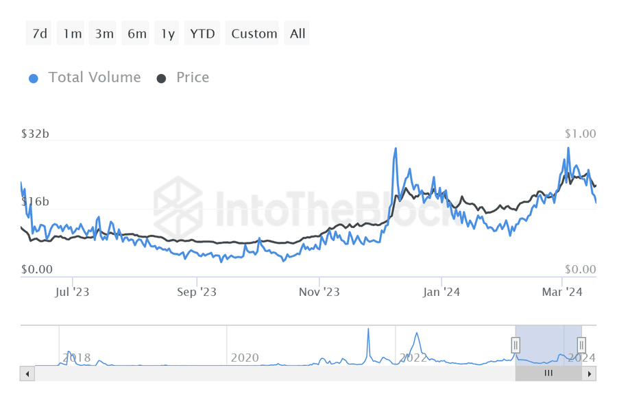Switch to the 1y view
The height and width of the screenshot is (411, 617).
[167, 33]
